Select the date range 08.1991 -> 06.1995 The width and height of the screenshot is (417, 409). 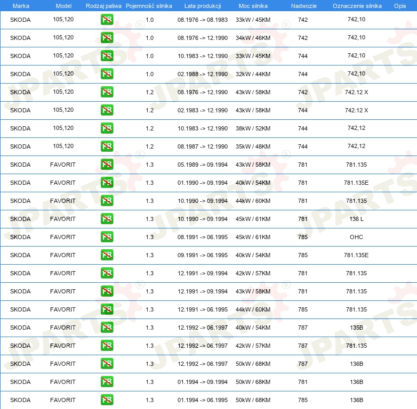click(203, 237)
